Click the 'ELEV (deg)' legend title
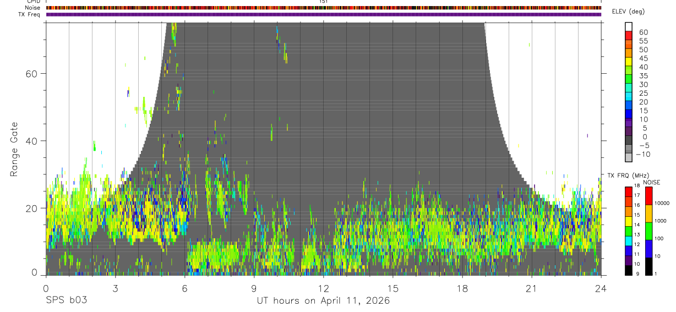The image size is (676, 312). point(629,12)
